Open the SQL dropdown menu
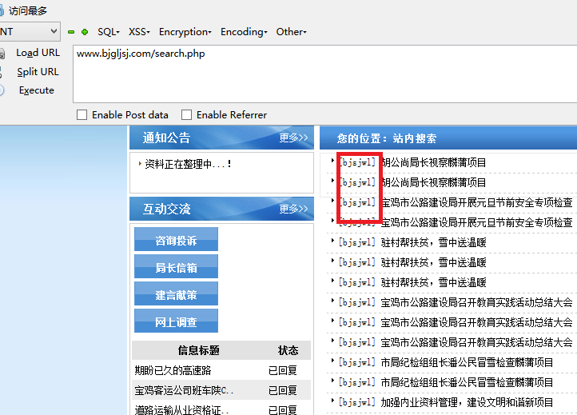The width and height of the screenshot is (577, 415). click(109, 32)
